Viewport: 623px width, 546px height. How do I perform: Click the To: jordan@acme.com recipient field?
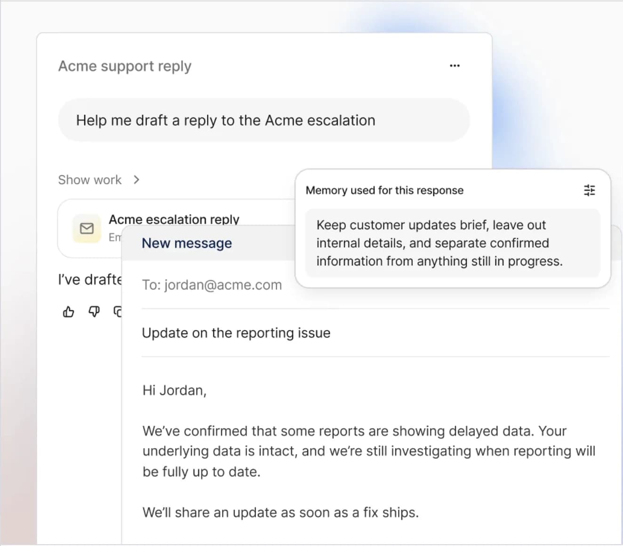click(x=212, y=285)
